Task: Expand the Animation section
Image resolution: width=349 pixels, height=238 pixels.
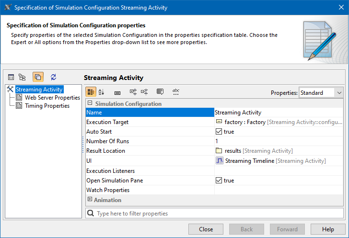Action: click(90, 200)
